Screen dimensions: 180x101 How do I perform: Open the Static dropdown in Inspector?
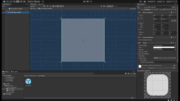tap(174, 7)
